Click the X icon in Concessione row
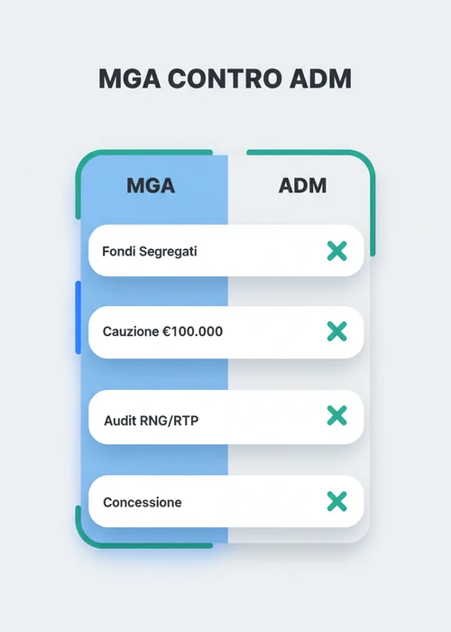 [x=337, y=501]
